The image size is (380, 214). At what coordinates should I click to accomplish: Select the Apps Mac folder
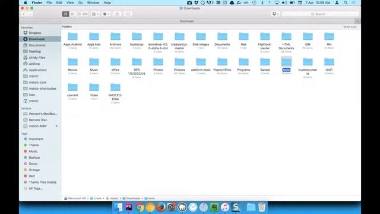click(x=94, y=40)
